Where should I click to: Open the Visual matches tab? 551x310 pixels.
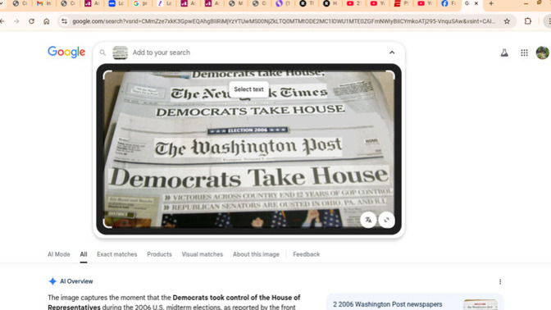(x=202, y=254)
